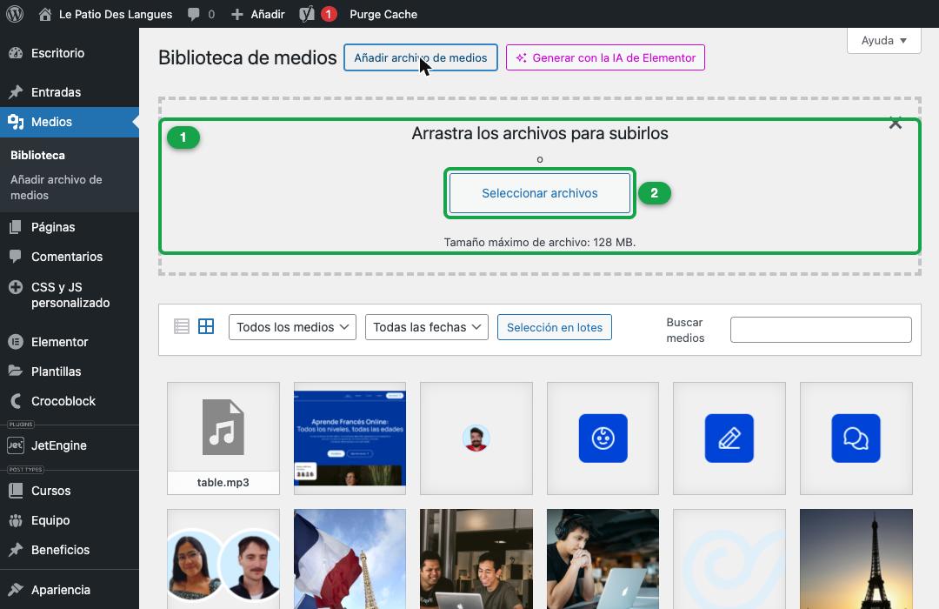This screenshot has height=609, width=939.
Task: Open Crocoblock menu
Action: coord(70,400)
